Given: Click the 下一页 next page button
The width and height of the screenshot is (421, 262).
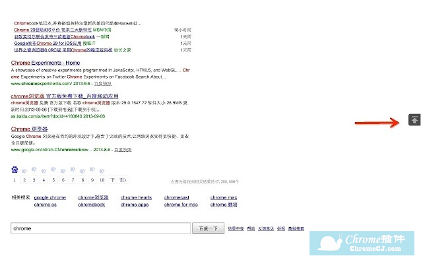Looking at the screenshot, I should (118, 180).
